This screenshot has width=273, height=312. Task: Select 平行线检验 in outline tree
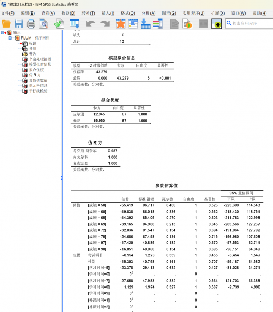38,91
